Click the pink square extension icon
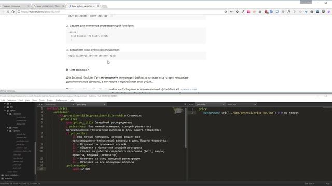This screenshot has width=332, height=186. (x=248, y=12)
